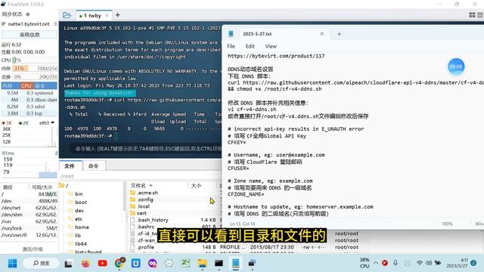Screen dimensions: 484x272
Task: Open Notepad View menu
Action: pos(271,46)
